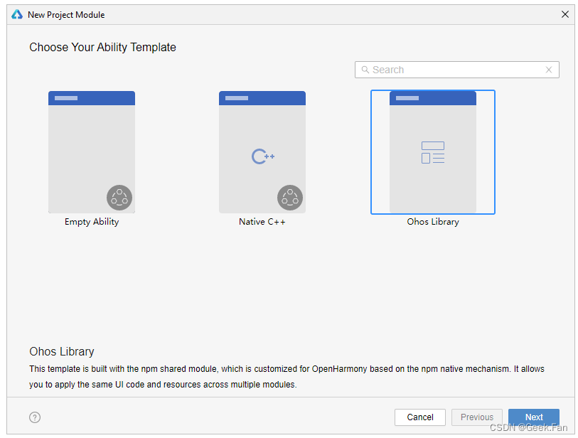Click the Native C++ label text

pyautogui.click(x=262, y=221)
